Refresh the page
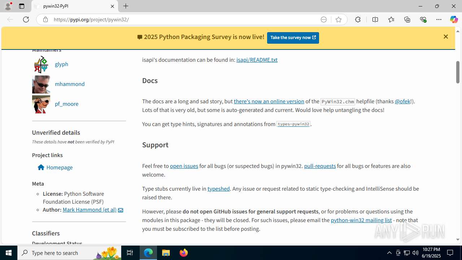 click(26, 19)
